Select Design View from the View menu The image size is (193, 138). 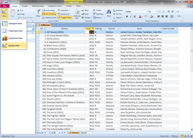tap(14, 46)
